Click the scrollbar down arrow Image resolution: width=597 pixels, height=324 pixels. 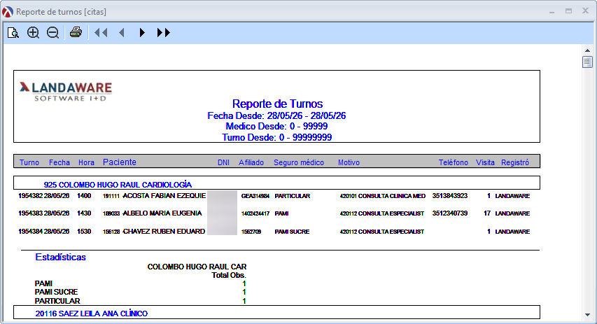[x=587, y=315]
